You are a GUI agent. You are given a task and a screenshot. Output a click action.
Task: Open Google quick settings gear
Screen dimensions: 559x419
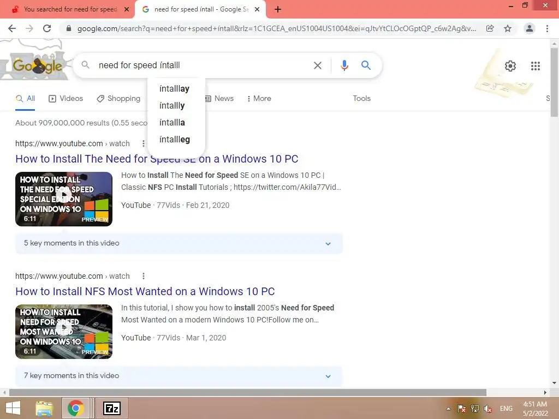pos(510,66)
